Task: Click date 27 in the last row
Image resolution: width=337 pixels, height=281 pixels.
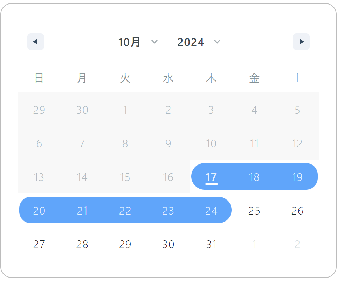Action: (x=39, y=244)
